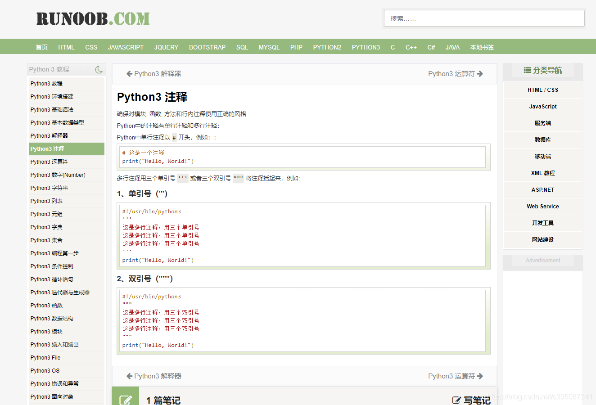This screenshot has height=405, width=596.
Task: Open Python3 元组 in the sidebar
Action: (x=67, y=214)
